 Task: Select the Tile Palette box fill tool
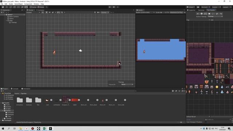209,14
